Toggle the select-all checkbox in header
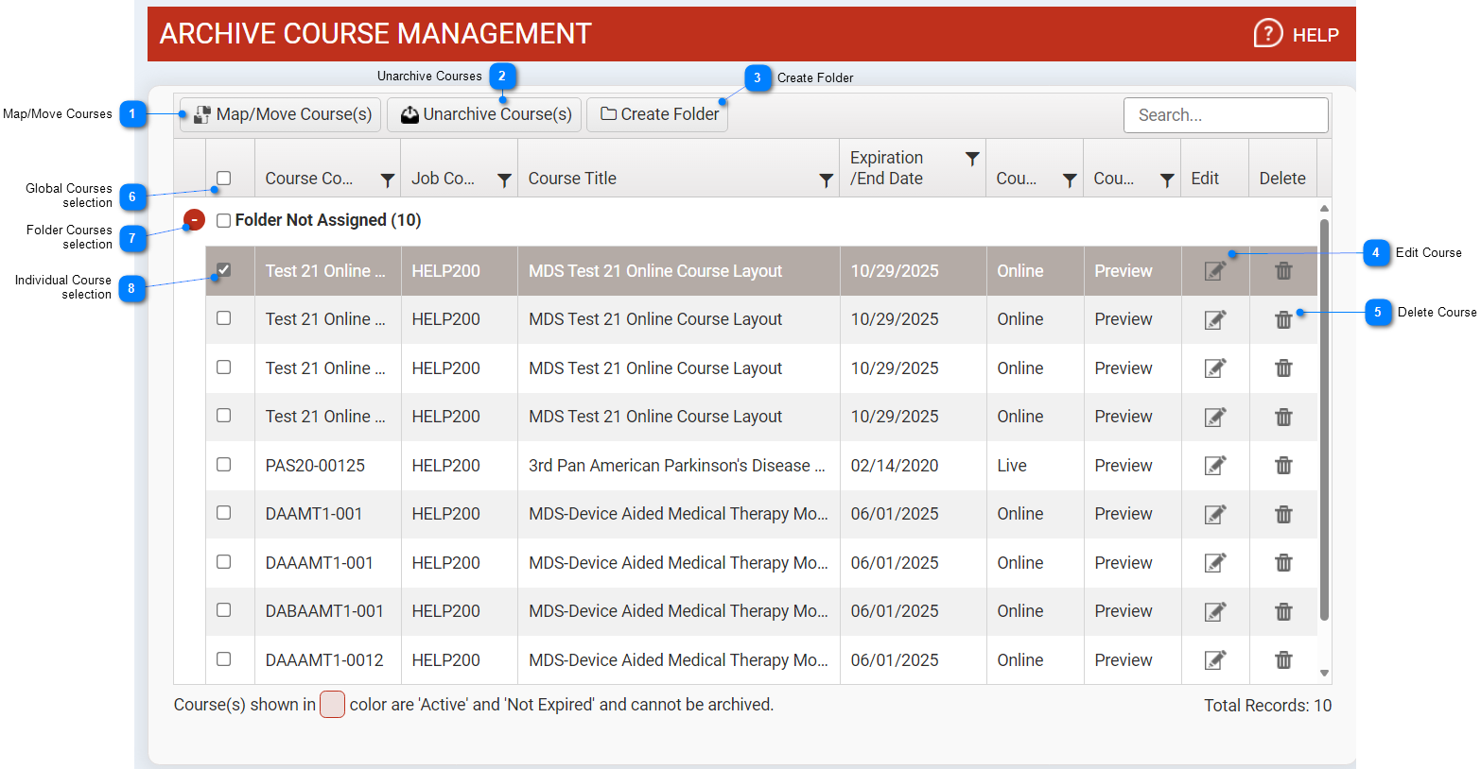1481x769 pixels. [x=223, y=178]
